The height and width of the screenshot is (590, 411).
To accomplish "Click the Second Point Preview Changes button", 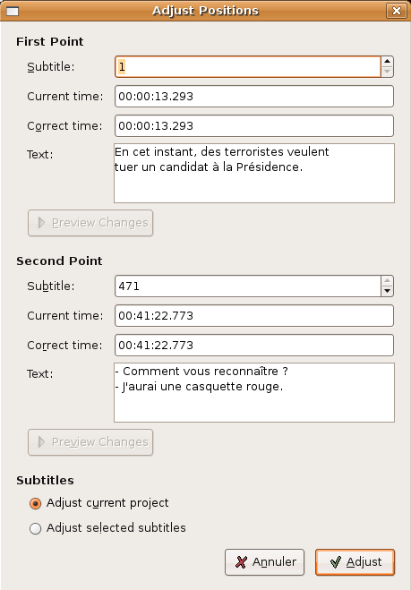I will click(x=90, y=442).
